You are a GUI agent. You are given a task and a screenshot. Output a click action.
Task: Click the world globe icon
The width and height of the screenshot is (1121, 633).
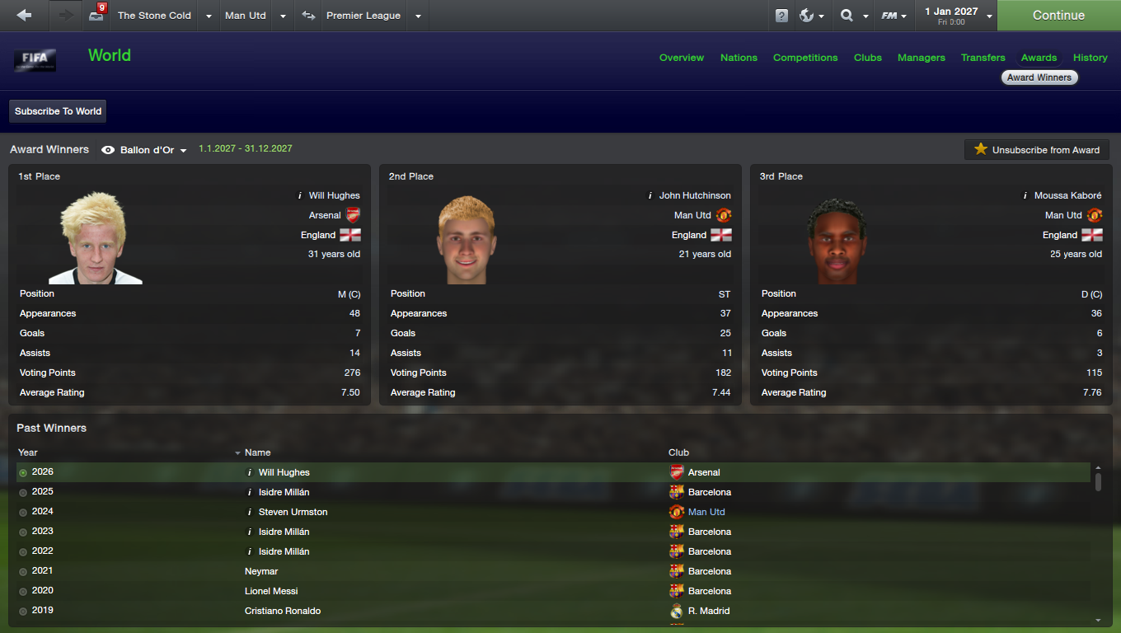coord(806,16)
